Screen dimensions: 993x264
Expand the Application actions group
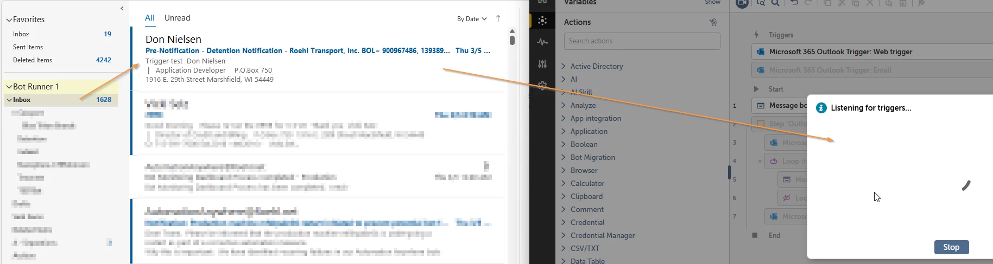[x=563, y=131]
